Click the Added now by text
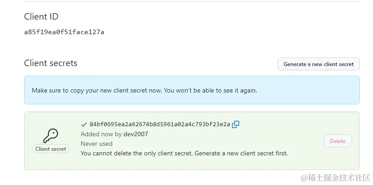The height and width of the screenshot is (185, 373). (x=101, y=134)
